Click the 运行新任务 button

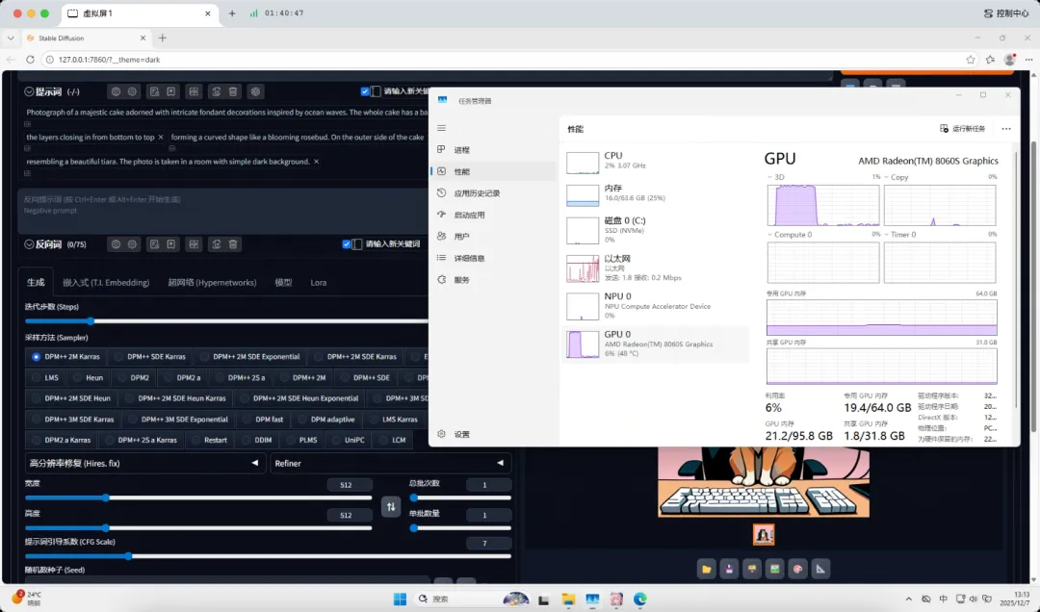click(963, 128)
